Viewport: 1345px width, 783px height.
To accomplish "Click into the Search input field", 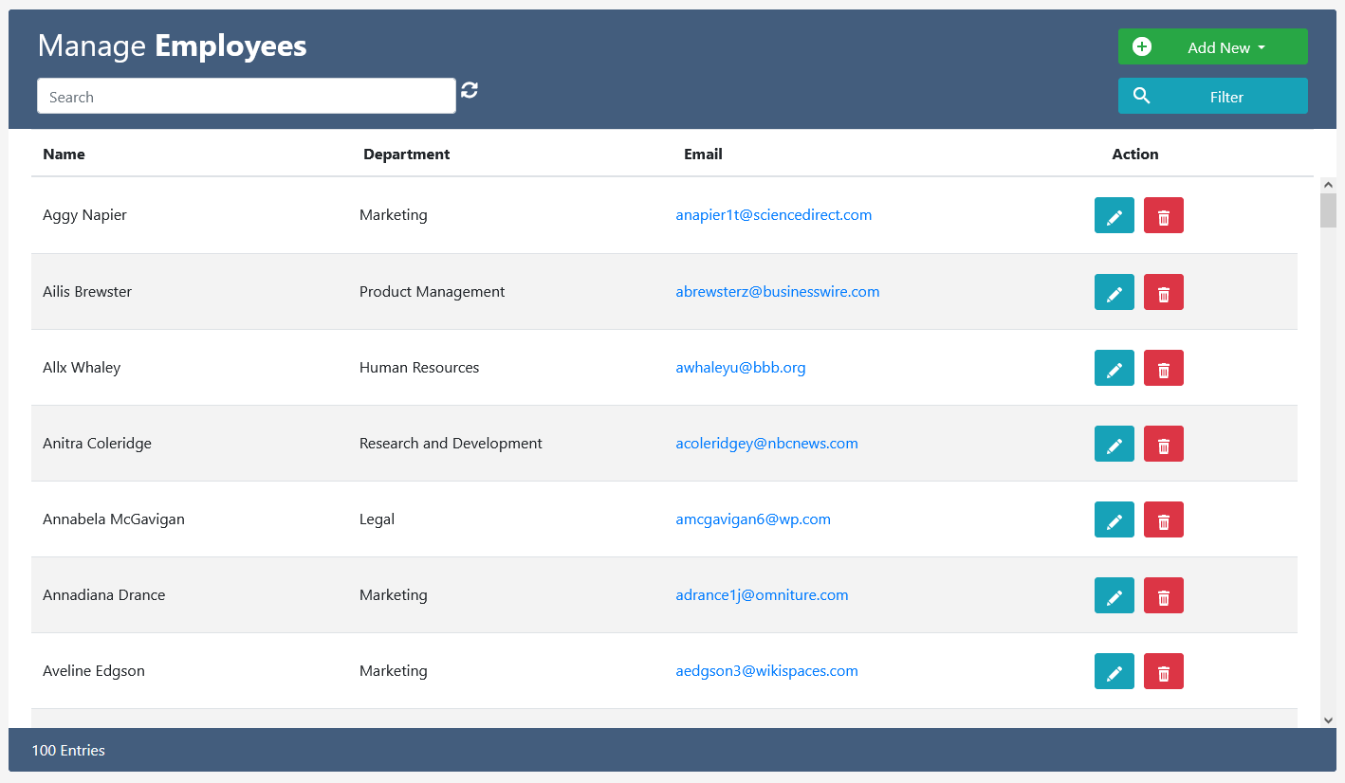I will coord(246,97).
